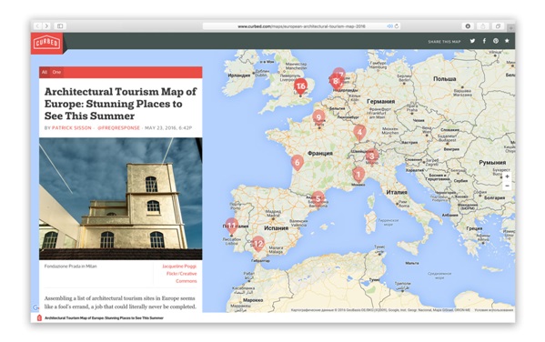The image size is (545, 342).
Task: Zoom in on the map
Action: (507, 176)
